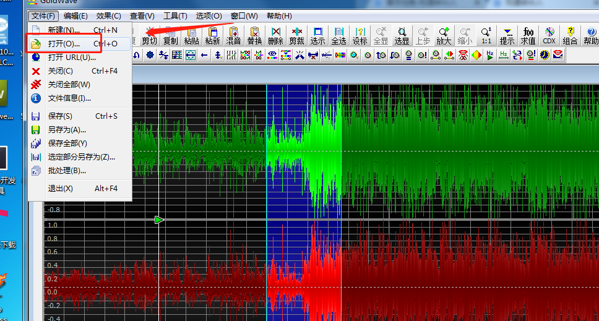The height and width of the screenshot is (321, 599).
Task: Click the red-and-yellow diamond effect icon
Action: click(x=476, y=56)
